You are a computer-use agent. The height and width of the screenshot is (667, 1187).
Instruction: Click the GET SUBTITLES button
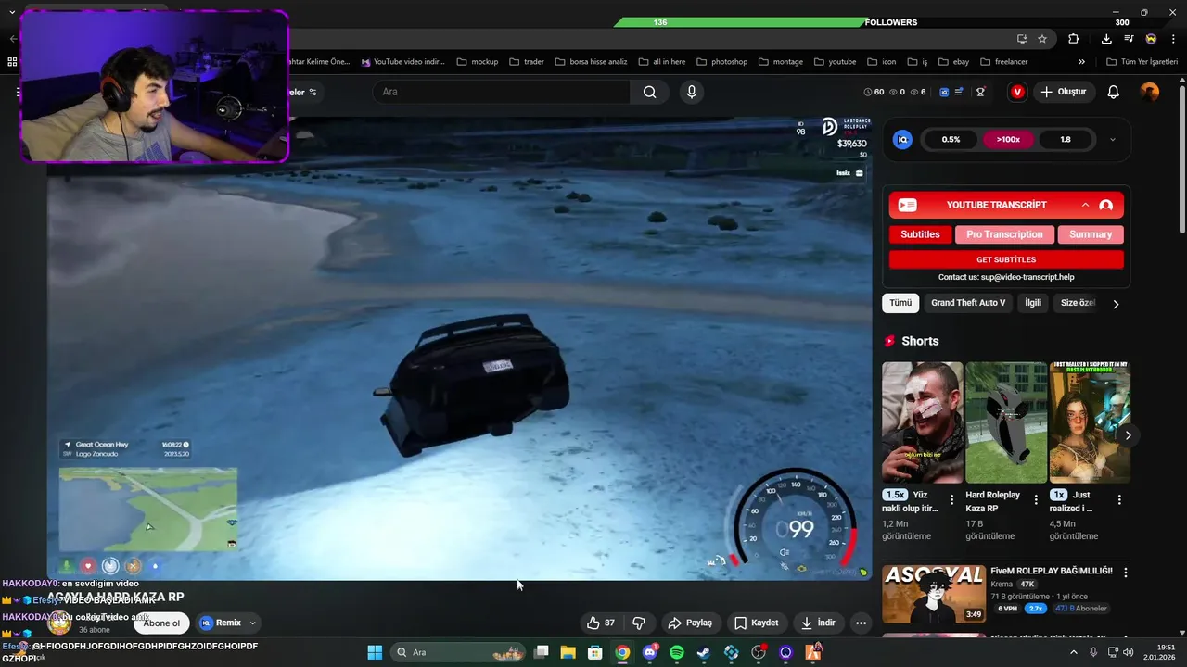point(1006,259)
